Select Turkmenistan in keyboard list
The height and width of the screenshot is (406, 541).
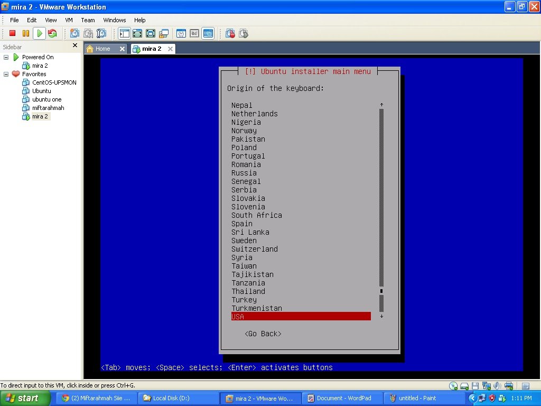tap(257, 308)
